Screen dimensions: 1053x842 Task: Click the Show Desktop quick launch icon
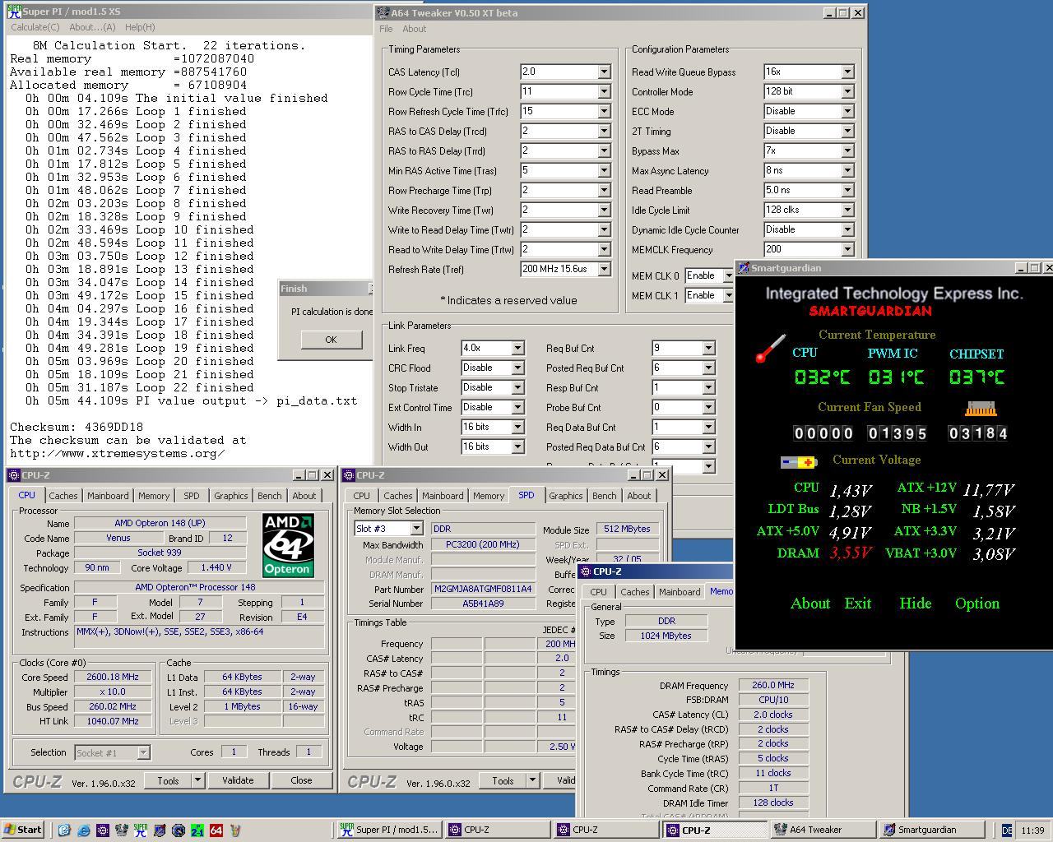tap(65, 830)
